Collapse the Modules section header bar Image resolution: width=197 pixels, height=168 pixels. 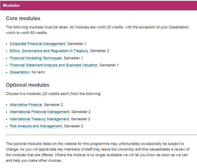[x=98, y=6]
